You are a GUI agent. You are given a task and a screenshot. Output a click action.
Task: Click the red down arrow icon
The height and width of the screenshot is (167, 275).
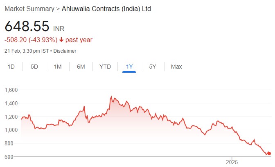(x=61, y=40)
